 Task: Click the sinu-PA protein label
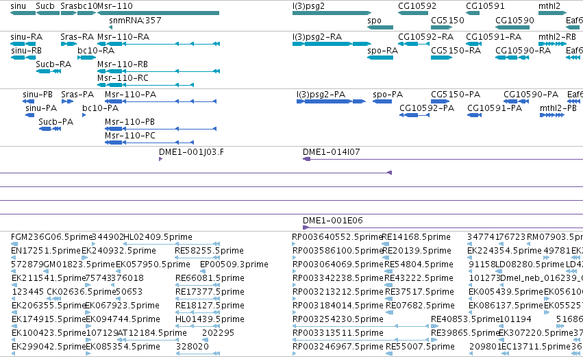pyautogui.click(x=41, y=108)
